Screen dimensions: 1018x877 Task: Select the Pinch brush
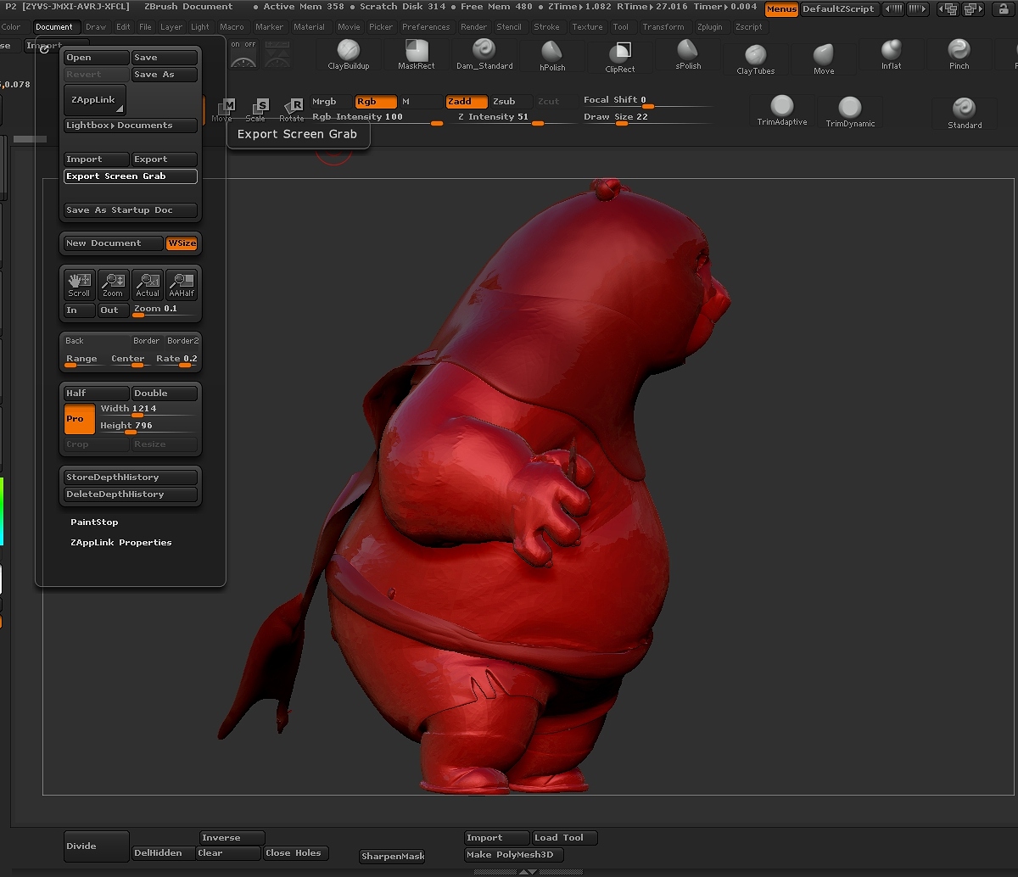click(x=959, y=54)
